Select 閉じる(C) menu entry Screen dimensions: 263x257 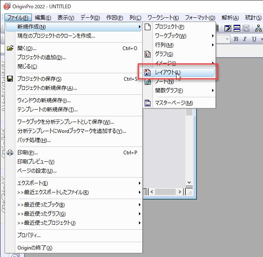(x=74, y=67)
